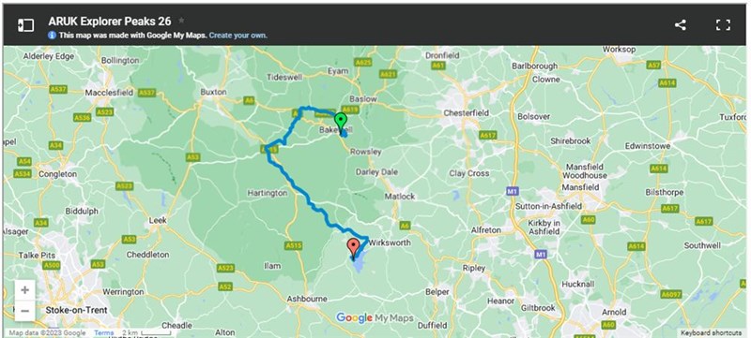751x338 pixels.
Task: Click the Stoke-on-Trent city label
Action: tap(77, 310)
